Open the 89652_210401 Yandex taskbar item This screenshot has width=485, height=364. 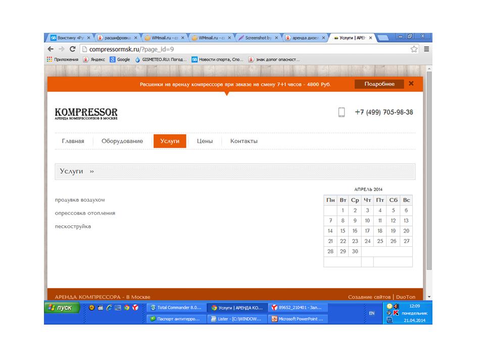click(x=298, y=308)
